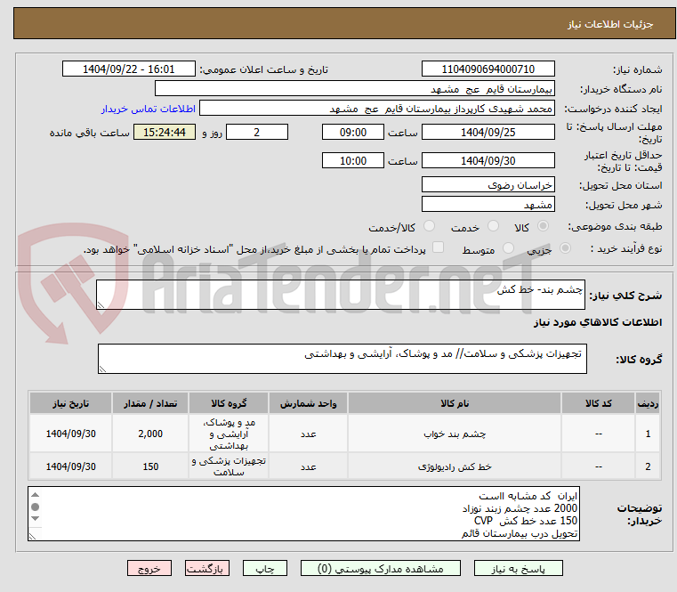Click scroll-down arrow in توضیحات خریدار box
Screen dimensions: 677x592
36,518
